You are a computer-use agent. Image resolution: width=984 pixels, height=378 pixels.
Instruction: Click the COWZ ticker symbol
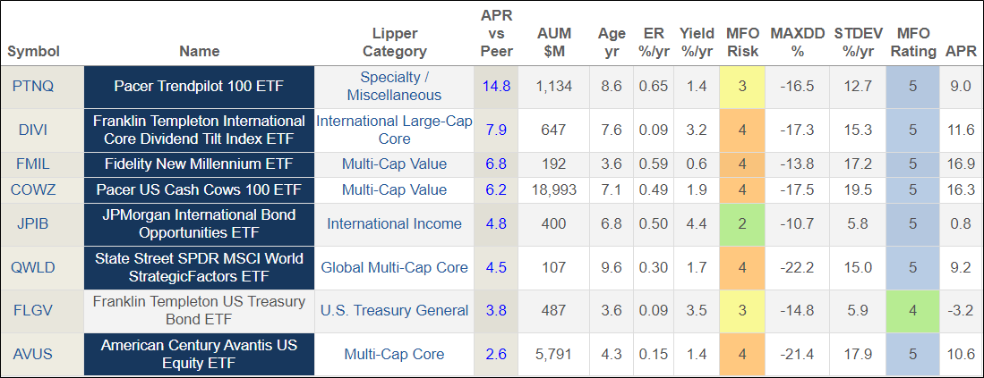point(33,189)
